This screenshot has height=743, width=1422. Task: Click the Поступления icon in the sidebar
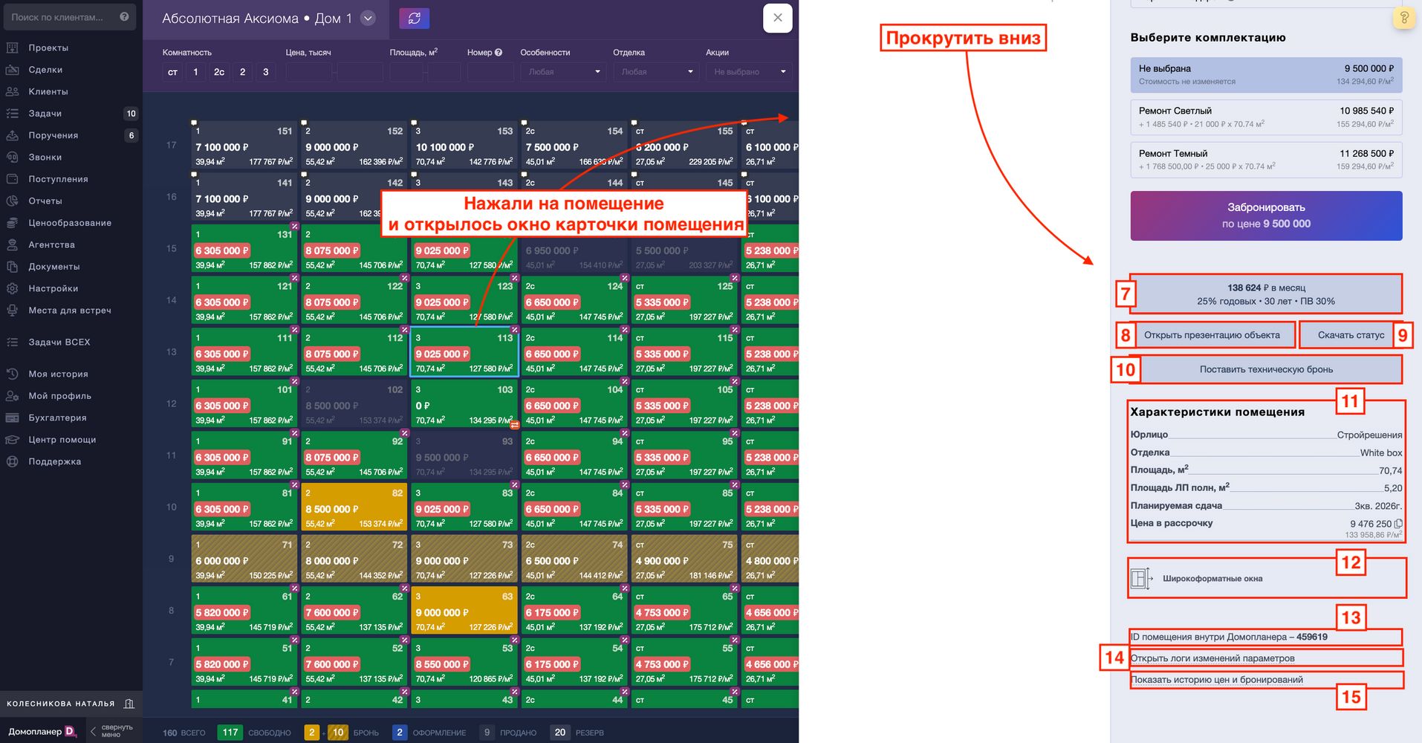point(12,179)
